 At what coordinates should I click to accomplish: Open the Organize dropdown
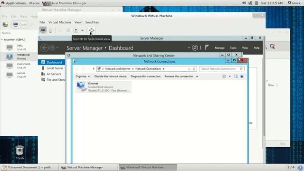[83, 76]
